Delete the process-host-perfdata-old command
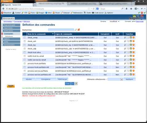147x123 pixels. coord(131,67)
